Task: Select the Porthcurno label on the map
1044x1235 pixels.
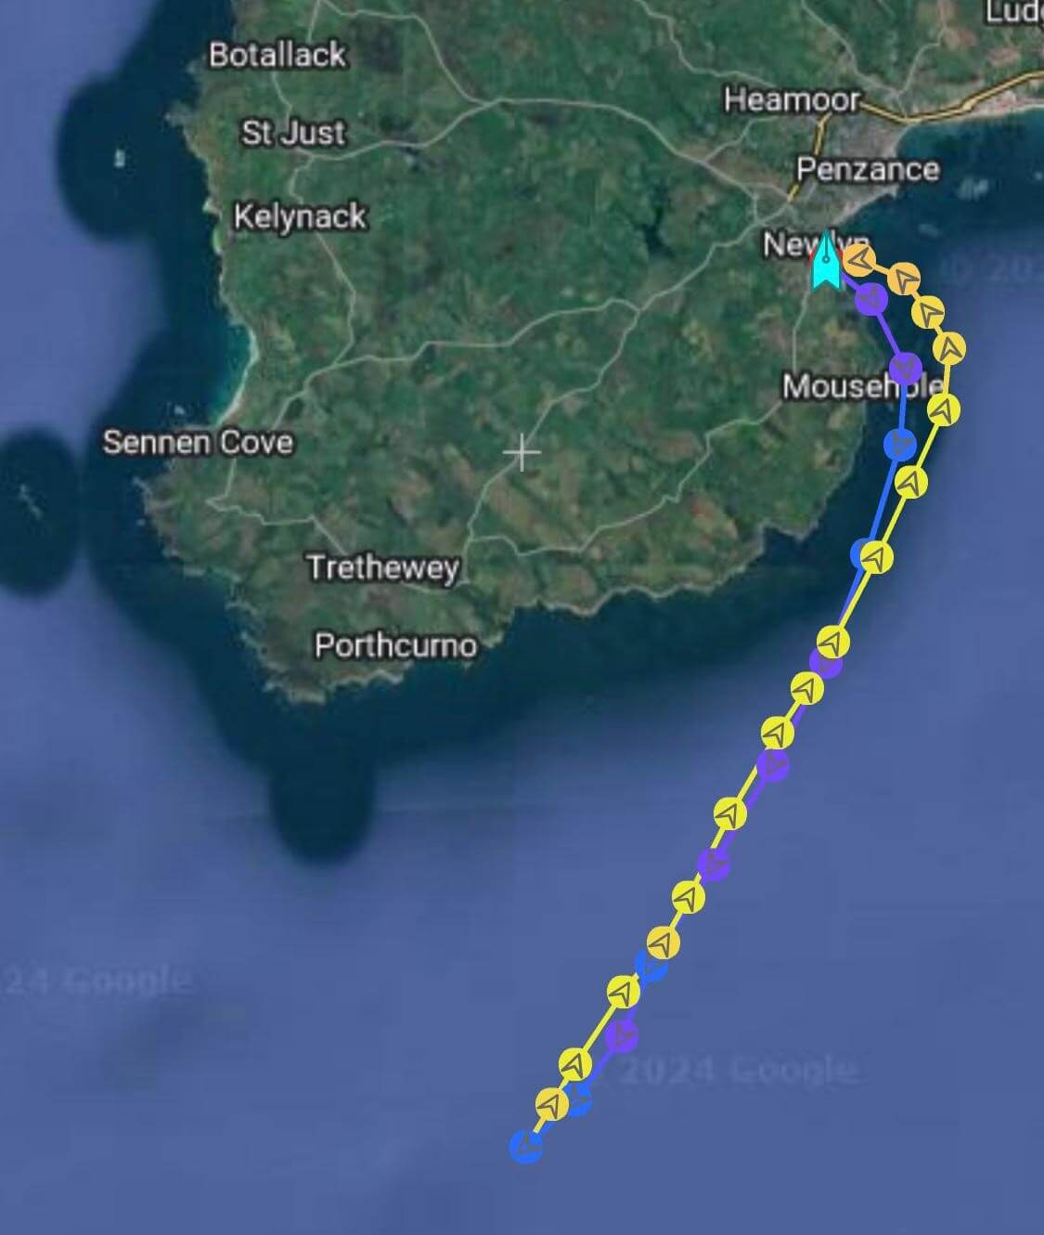Action: point(396,645)
